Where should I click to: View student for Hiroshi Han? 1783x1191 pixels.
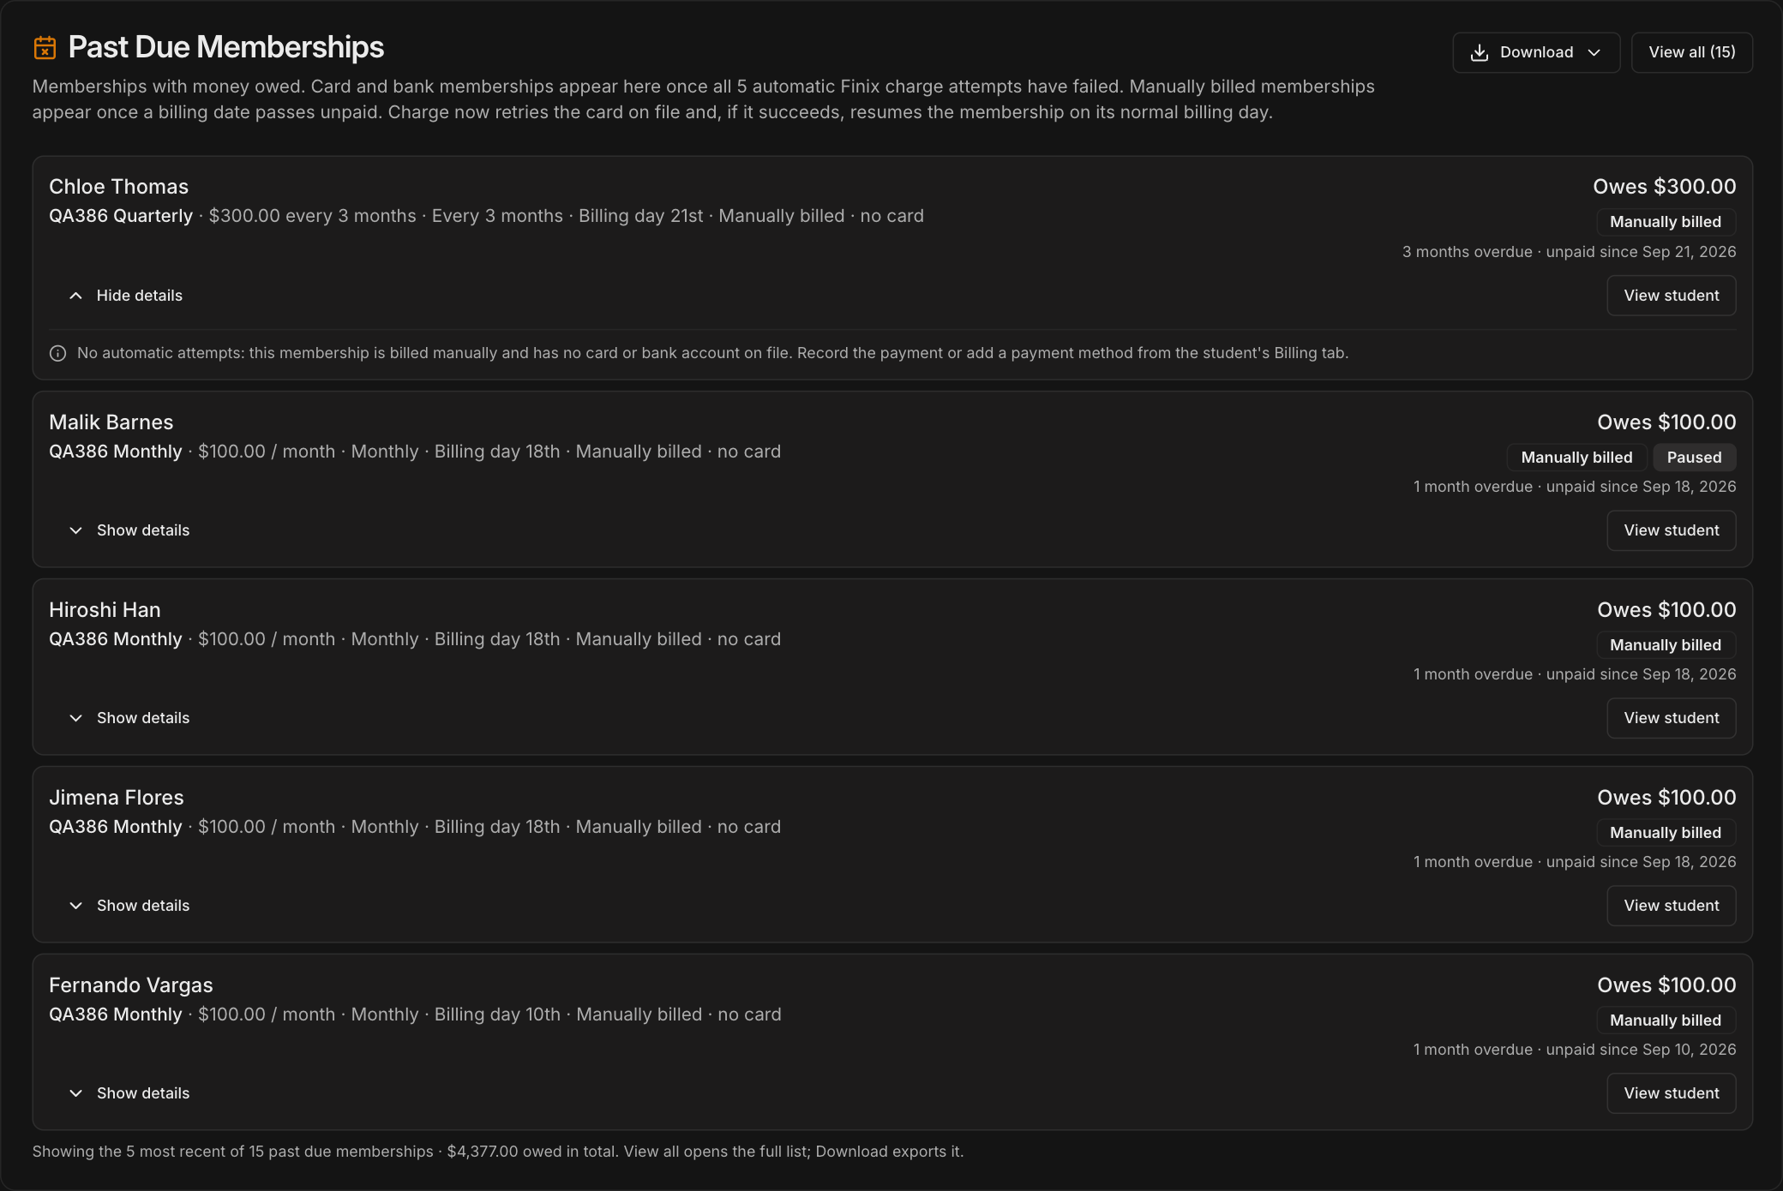[x=1672, y=718]
